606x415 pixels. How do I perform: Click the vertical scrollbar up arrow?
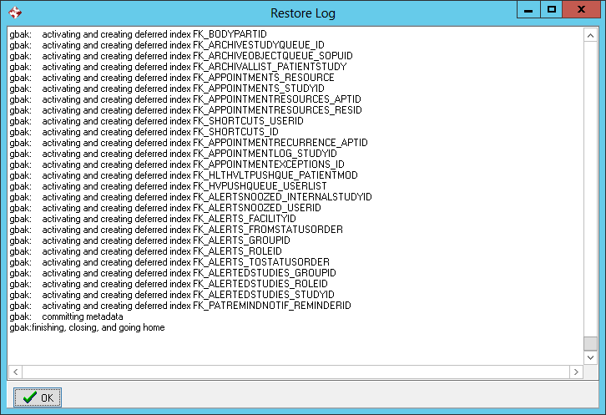point(590,34)
